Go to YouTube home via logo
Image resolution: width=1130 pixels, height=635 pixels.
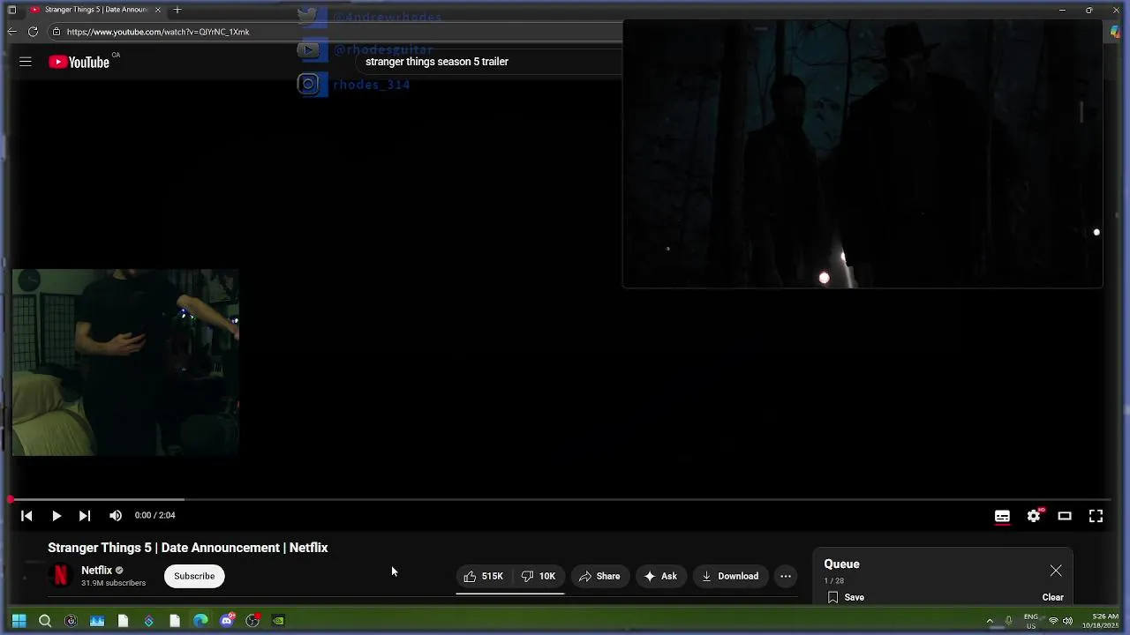[x=79, y=62]
